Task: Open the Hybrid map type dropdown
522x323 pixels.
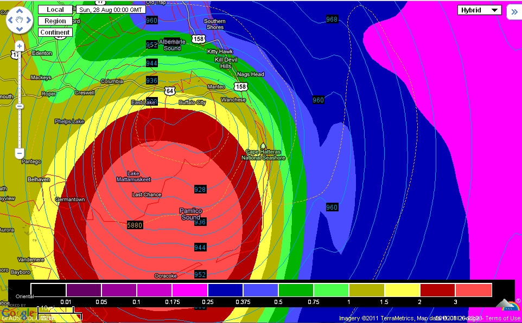Action: coord(479,10)
